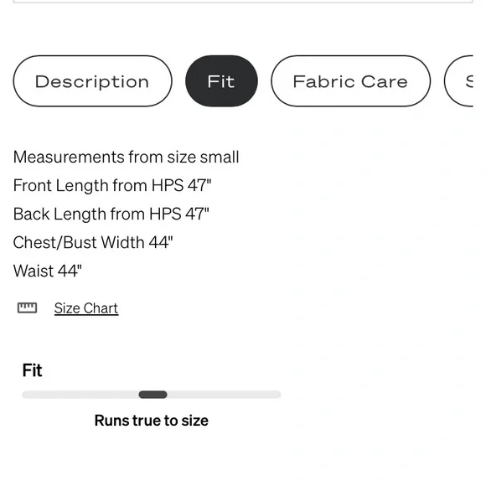Viewport: 486px width, 486px height.
Task: Click the Back Length from HPS line
Action: coord(111,214)
